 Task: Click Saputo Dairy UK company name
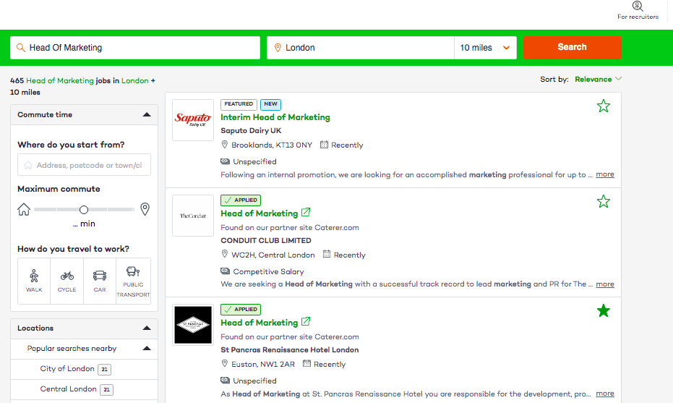251,131
